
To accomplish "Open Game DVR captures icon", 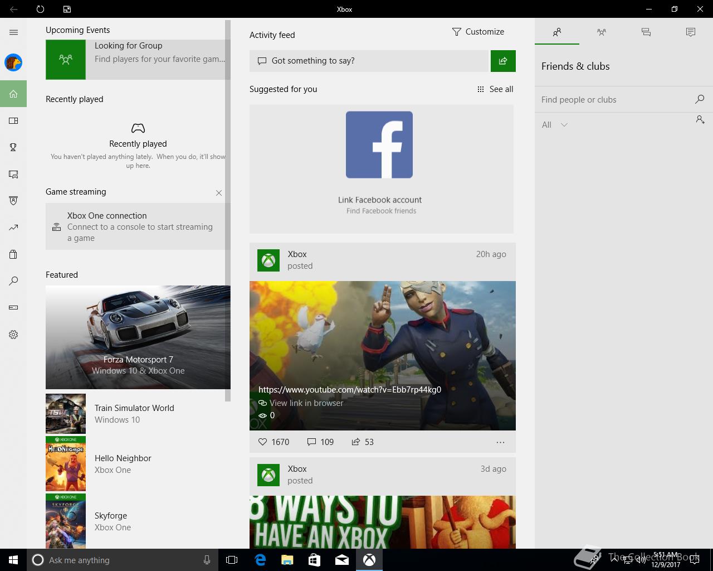I will (x=13, y=174).
